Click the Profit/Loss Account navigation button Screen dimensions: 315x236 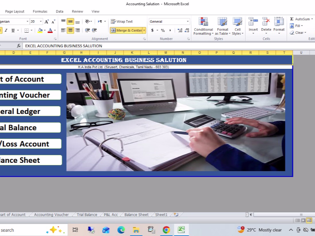coord(31,144)
